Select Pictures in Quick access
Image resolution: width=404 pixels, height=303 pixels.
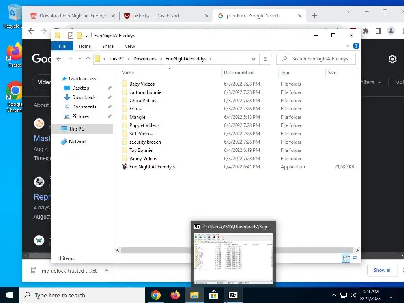[x=80, y=116]
